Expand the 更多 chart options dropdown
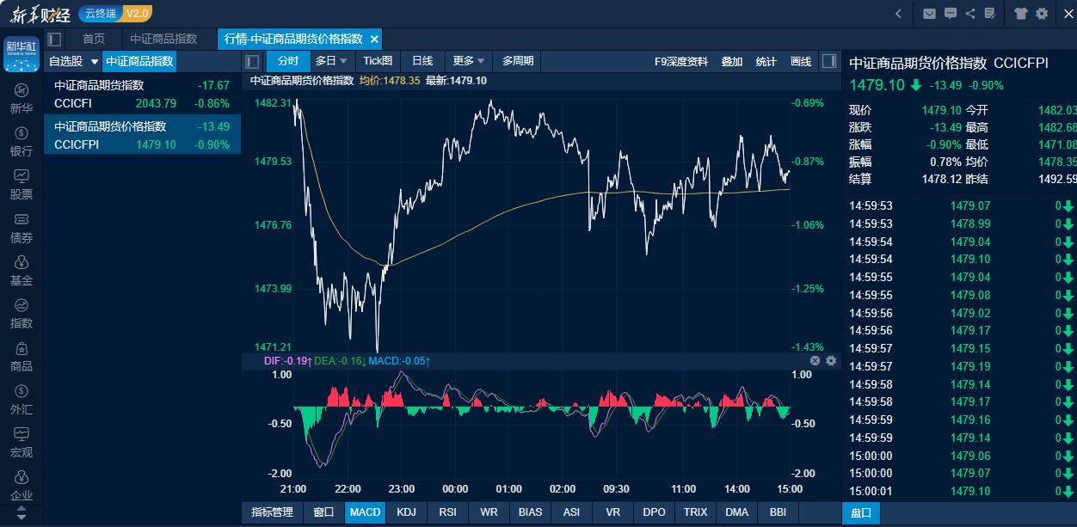 coord(469,61)
